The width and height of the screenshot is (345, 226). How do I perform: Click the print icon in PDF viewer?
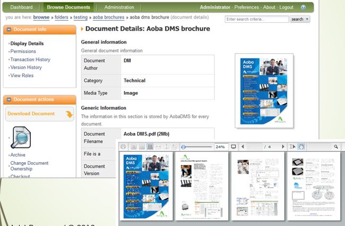[123, 147]
